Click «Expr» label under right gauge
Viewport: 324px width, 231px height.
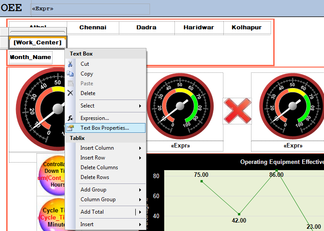(293, 146)
